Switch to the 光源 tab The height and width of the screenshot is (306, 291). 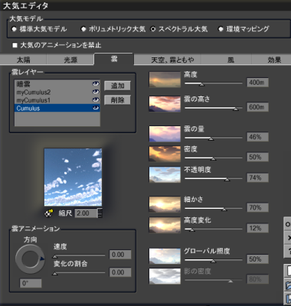(x=70, y=60)
